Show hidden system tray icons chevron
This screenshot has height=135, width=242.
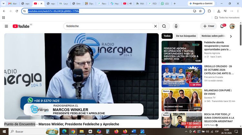186,131
